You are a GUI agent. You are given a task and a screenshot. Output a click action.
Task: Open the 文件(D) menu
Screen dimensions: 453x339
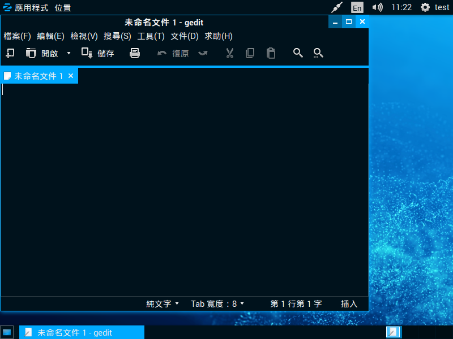click(x=185, y=36)
